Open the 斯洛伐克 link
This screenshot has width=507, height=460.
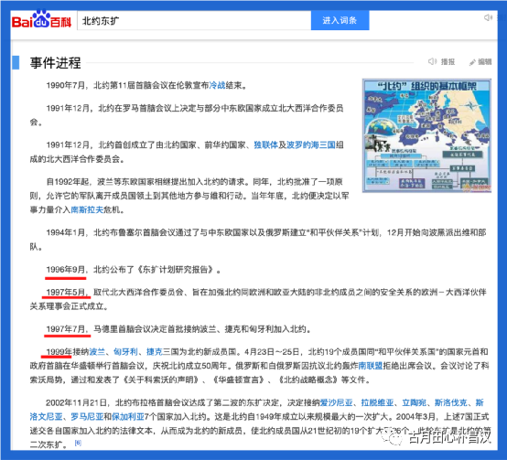(451, 402)
